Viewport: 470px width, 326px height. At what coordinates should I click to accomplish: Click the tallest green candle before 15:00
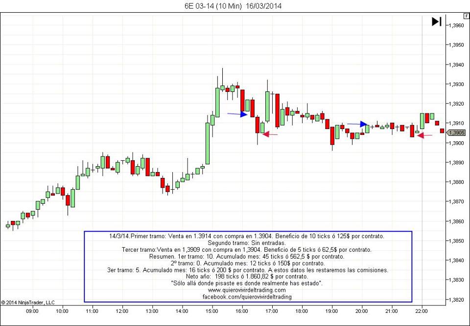click(x=208, y=143)
